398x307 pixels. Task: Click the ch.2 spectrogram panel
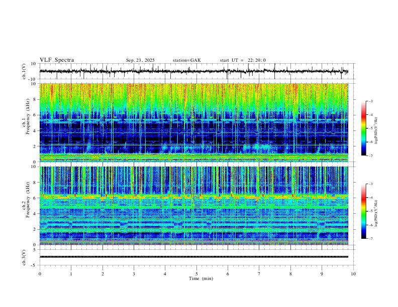tap(193, 206)
